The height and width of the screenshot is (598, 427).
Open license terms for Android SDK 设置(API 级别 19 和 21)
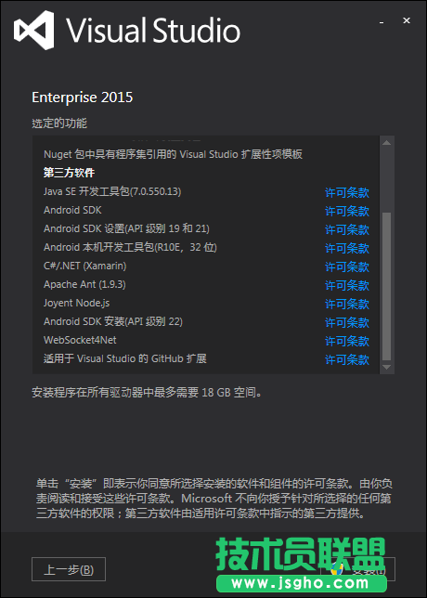(x=347, y=229)
